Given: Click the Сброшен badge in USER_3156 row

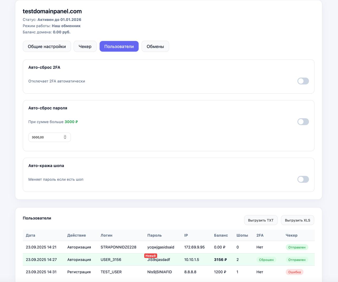Looking at the screenshot, I should [266, 260].
